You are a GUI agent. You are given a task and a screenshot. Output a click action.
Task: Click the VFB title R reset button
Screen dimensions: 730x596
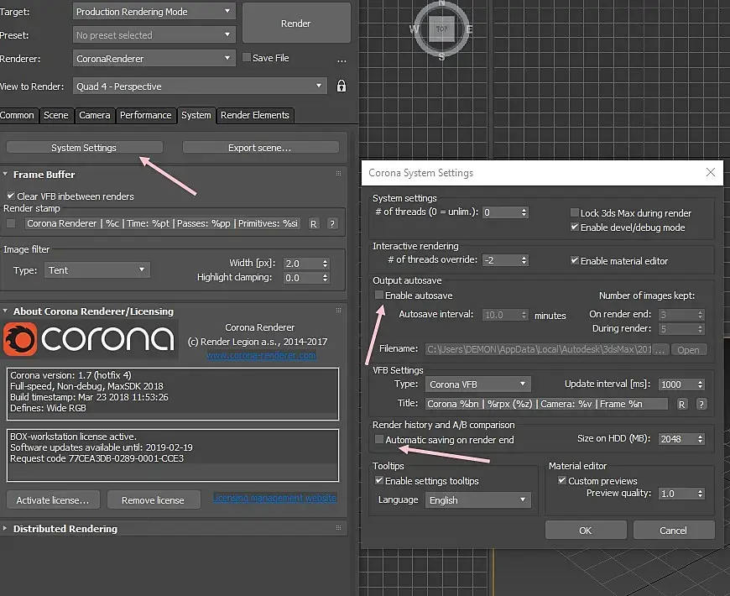click(682, 404)
